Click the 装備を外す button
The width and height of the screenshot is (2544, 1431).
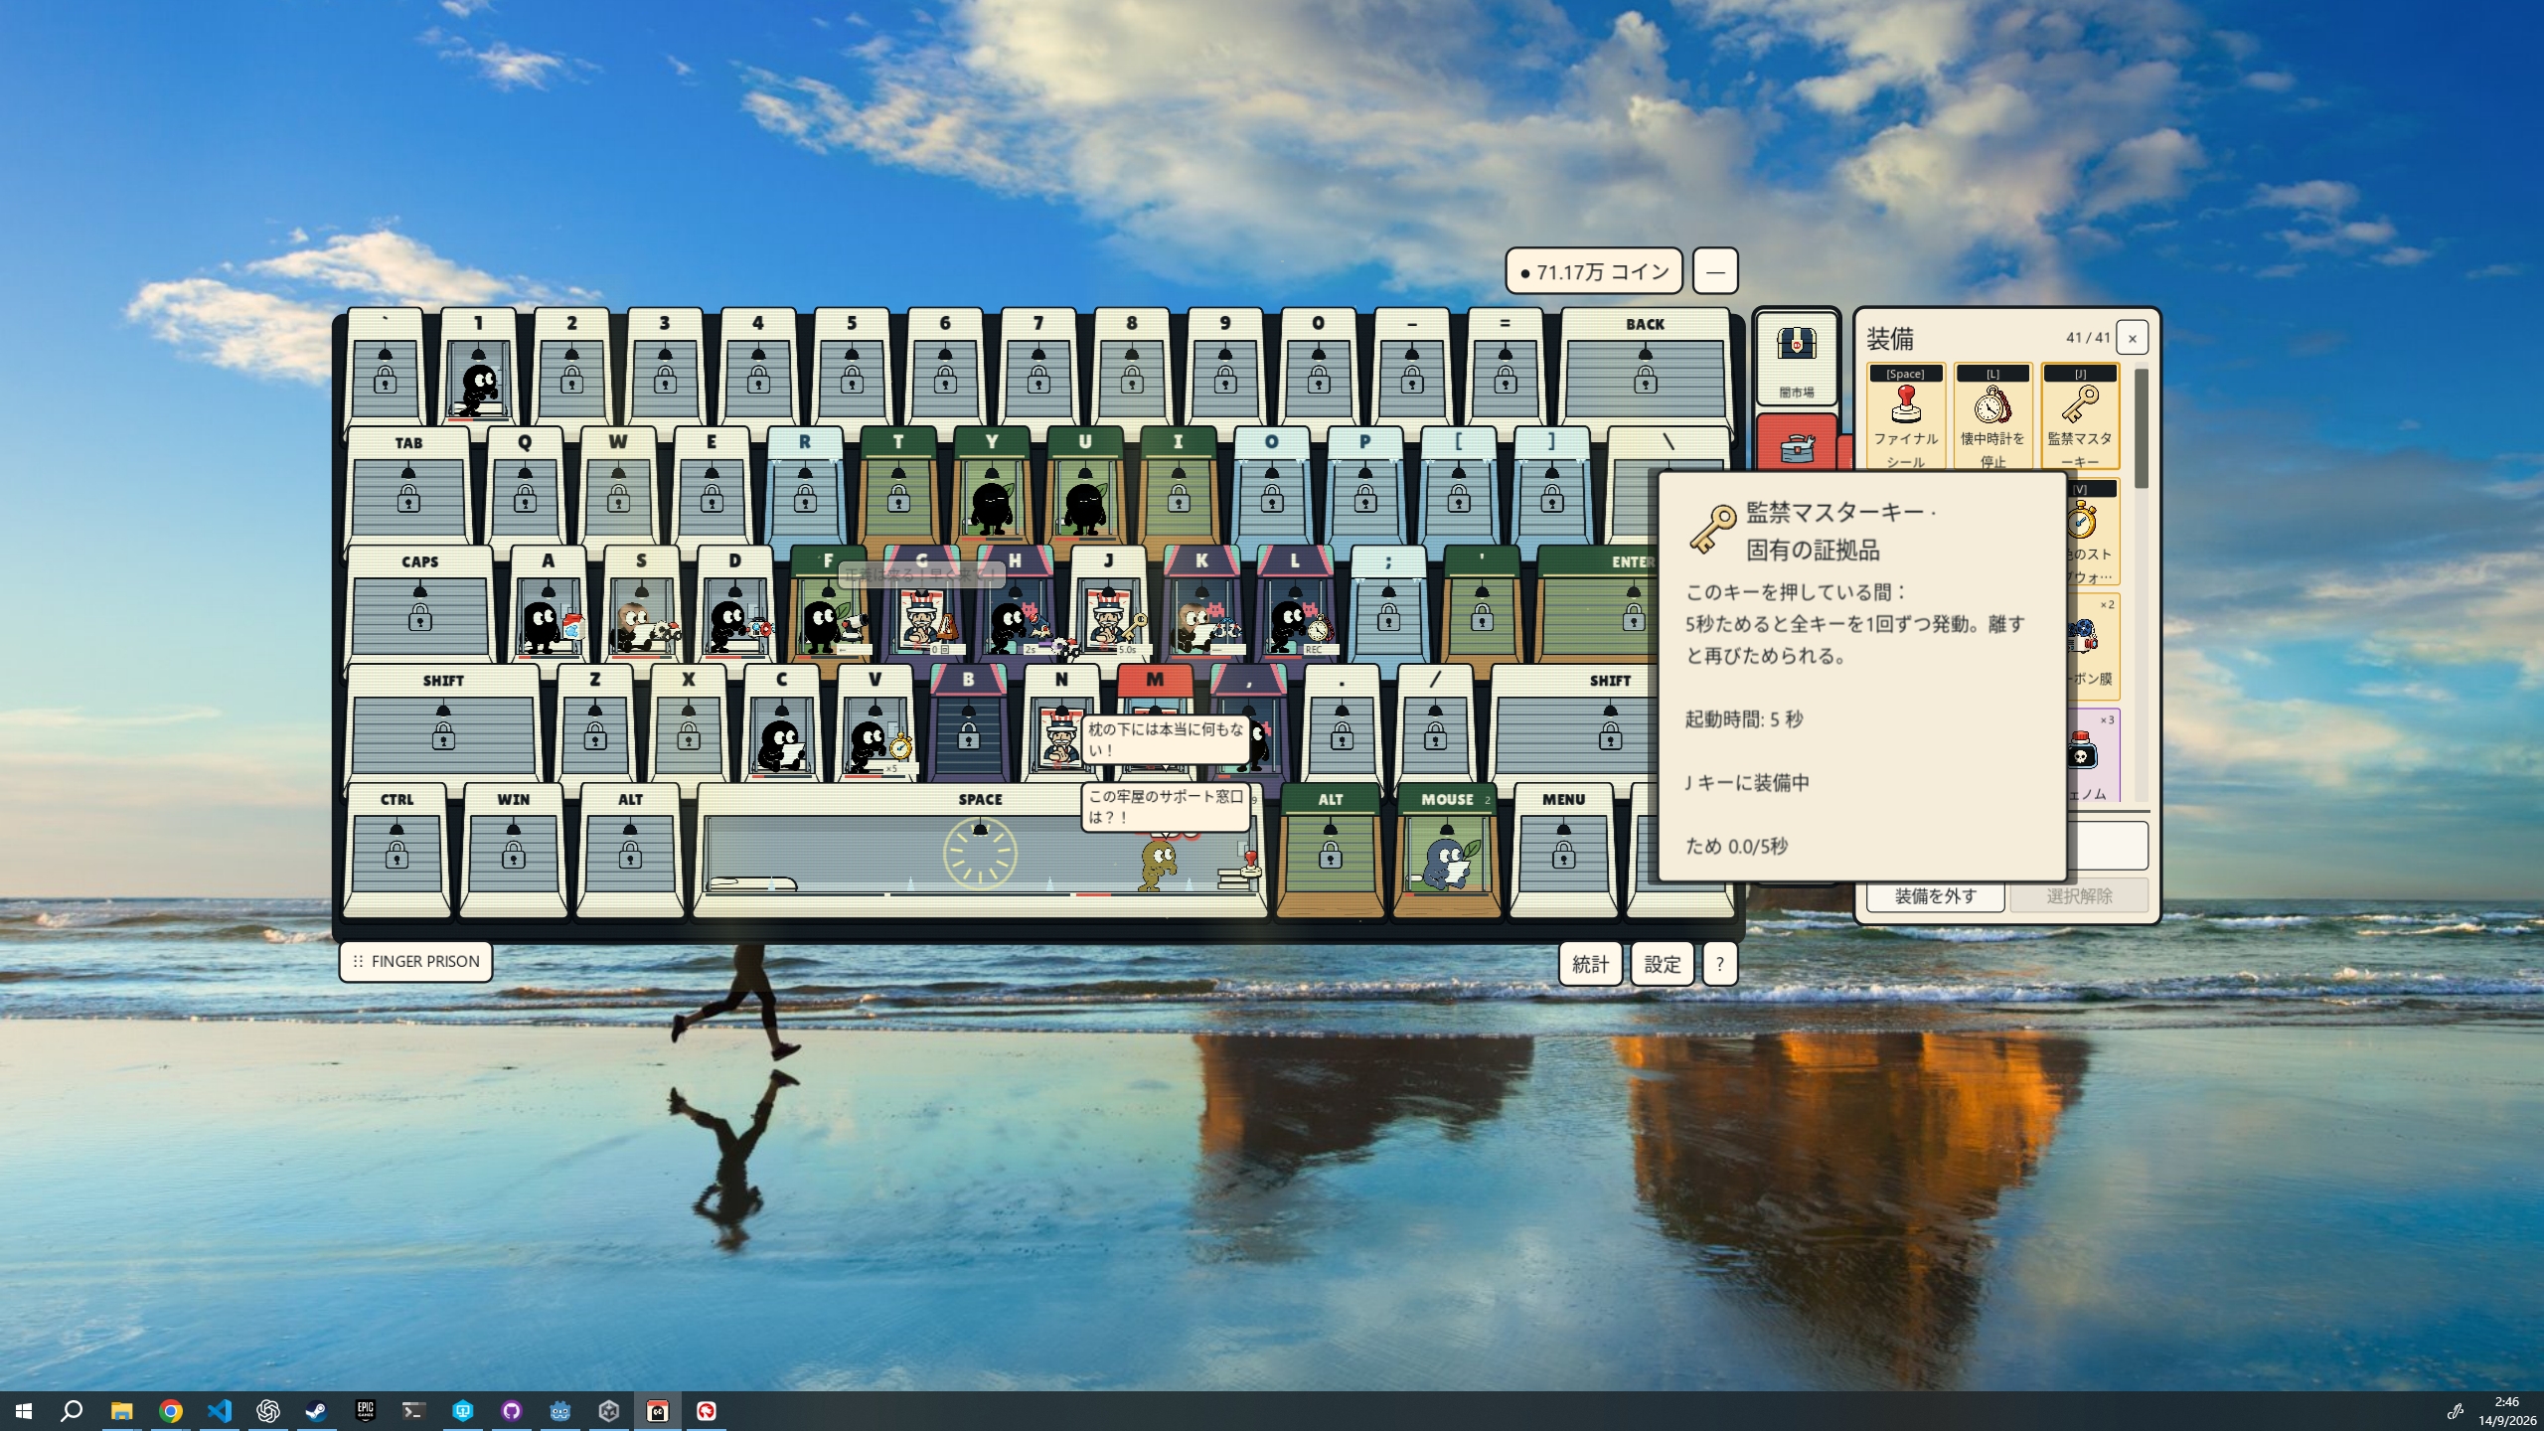(x=1935, y=895)
